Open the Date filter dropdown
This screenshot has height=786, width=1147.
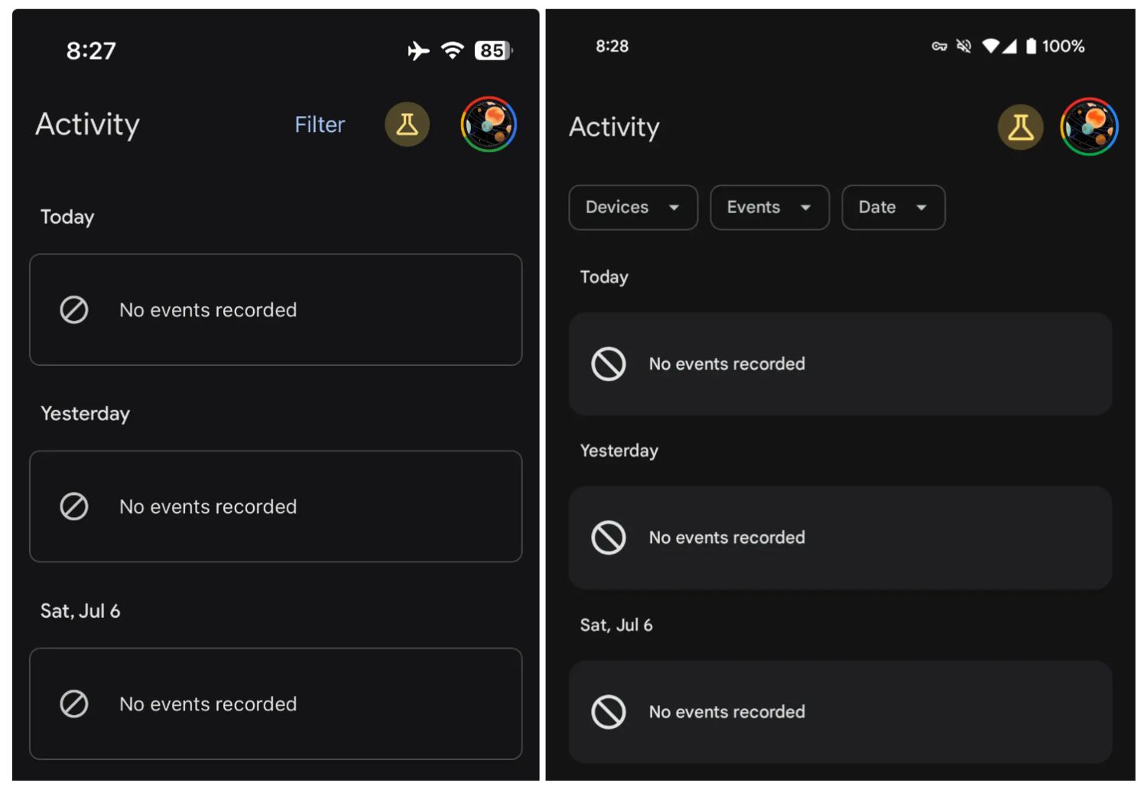pos(892,207)
